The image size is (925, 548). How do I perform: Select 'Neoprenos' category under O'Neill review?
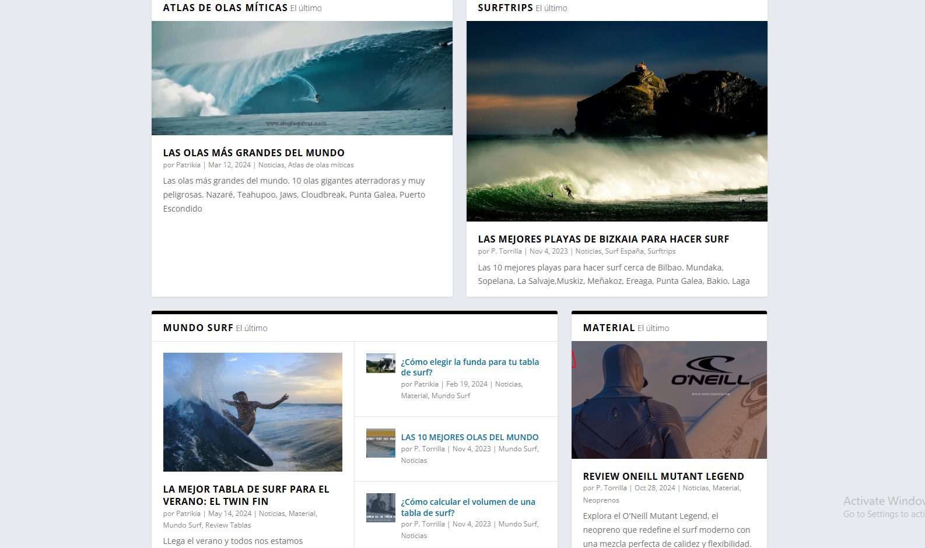coord(601,500)
